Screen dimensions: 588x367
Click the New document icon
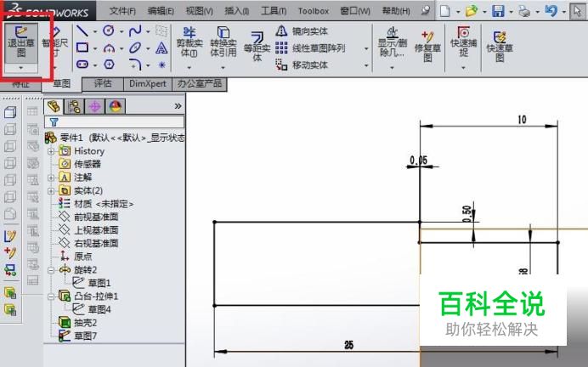click(x=445, y=11)
